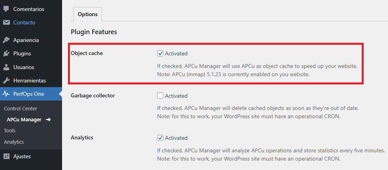Click the Ajustes sliders icon
This screenshot has height=170, width=388.
(6, 156)
